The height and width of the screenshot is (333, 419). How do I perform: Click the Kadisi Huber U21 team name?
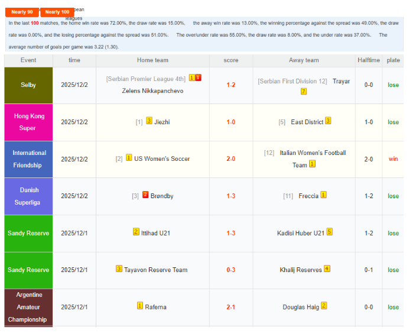click(x=301, y=233)
